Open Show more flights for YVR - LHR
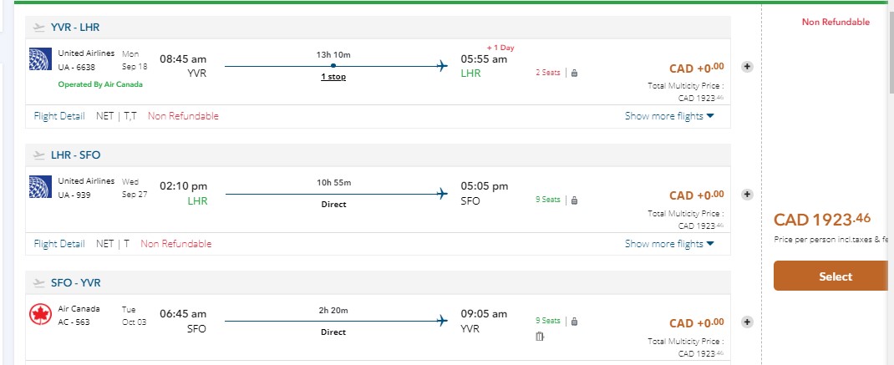This screenshot has height=365, width=894. pos(669,116)
